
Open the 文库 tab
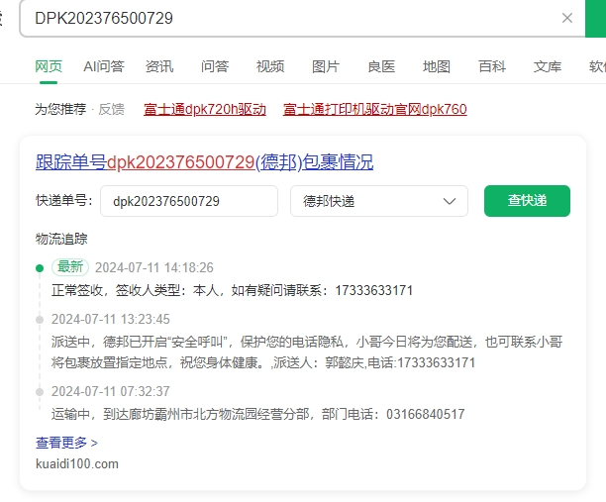pos(548,66)
